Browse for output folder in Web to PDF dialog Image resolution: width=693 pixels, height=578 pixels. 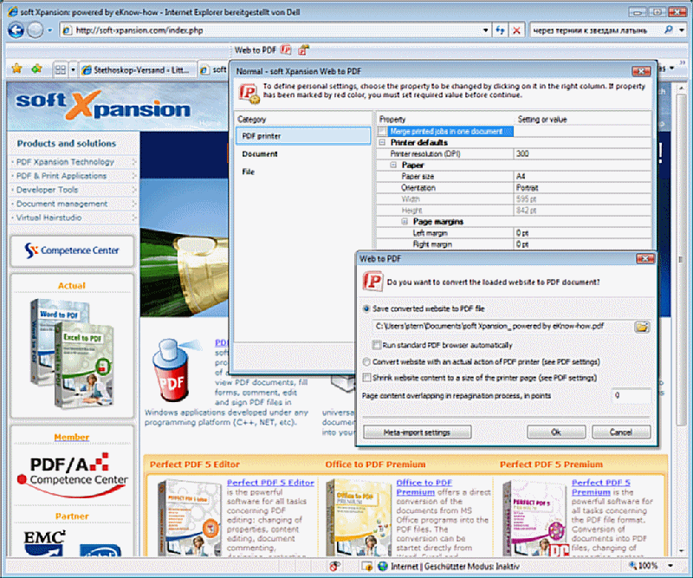pos(642,327)
